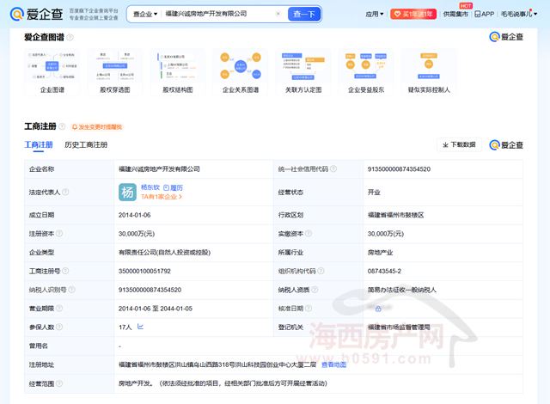This screenshot has height=404, width=550.
Task: Click the 下载数据 download button
Action: 459,144
